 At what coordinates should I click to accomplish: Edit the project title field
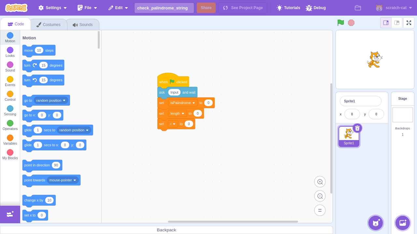(164, 8)
